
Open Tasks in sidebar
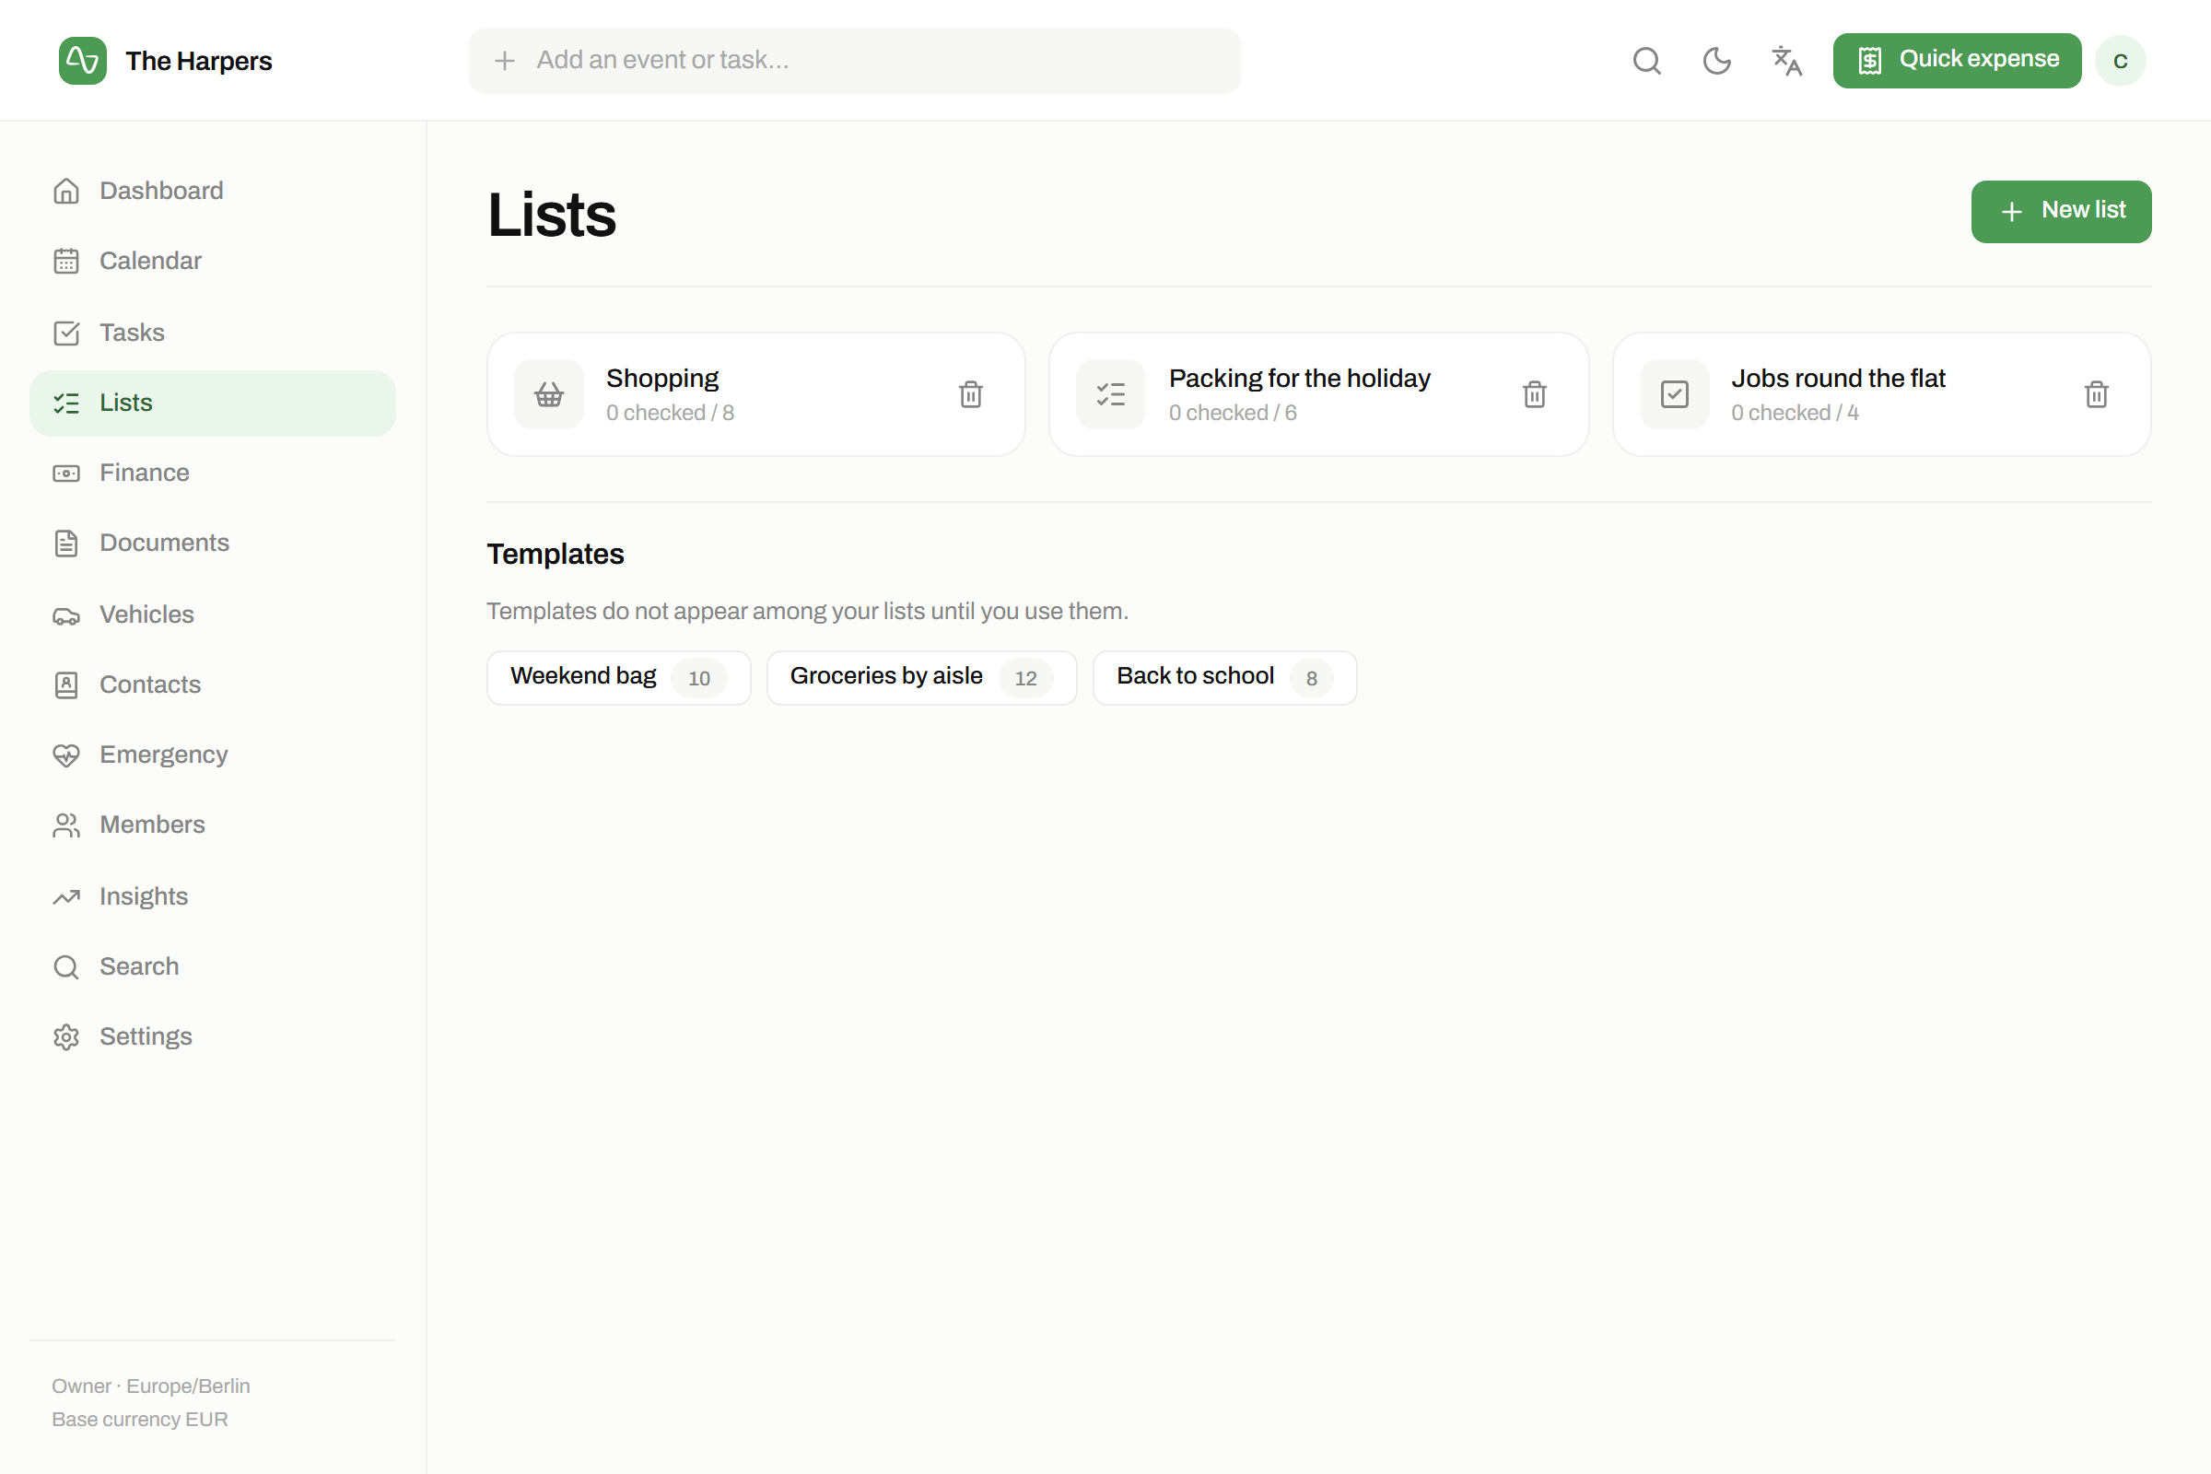pyautogui.click(x=213, y=333)
